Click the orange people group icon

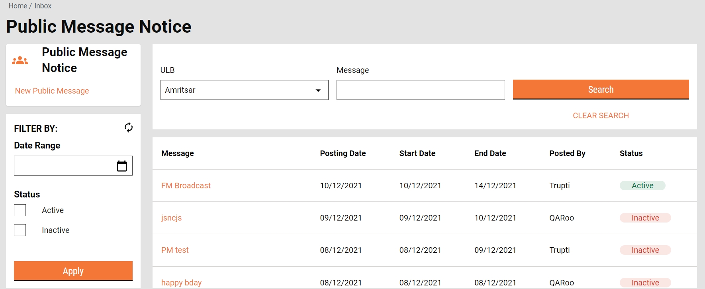coord(20,61)
